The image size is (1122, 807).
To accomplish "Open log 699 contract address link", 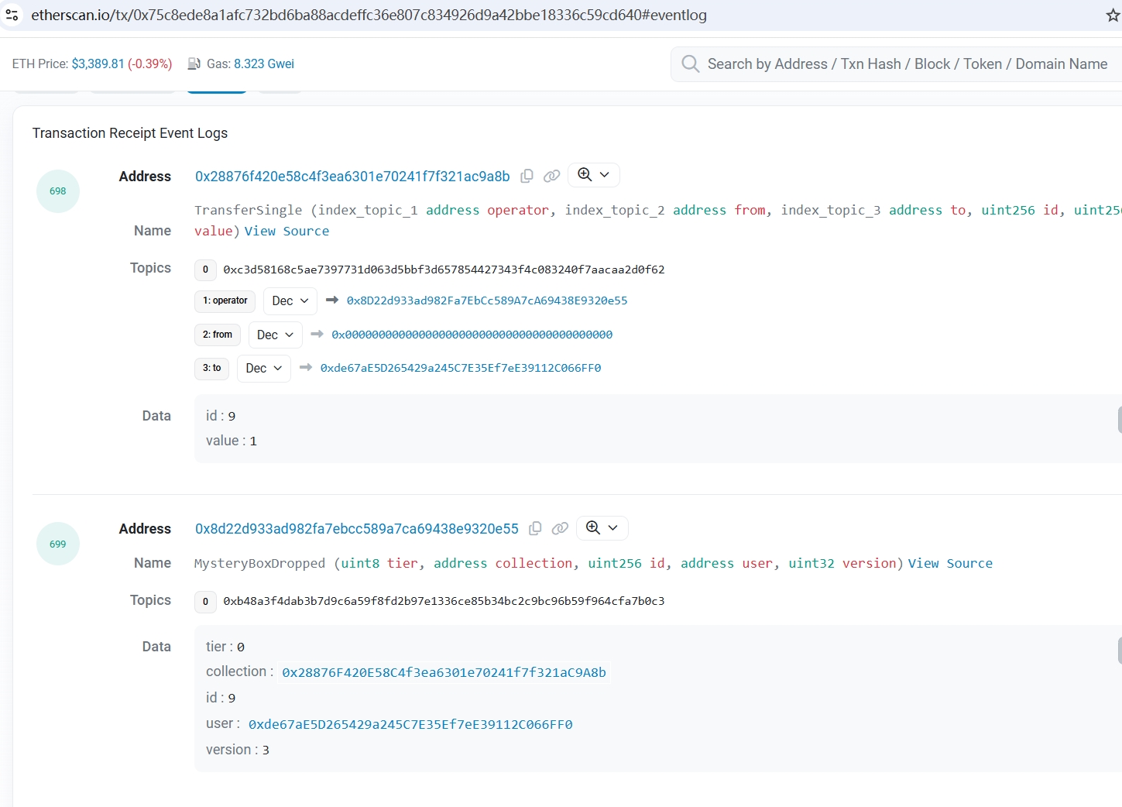I will (x=357, y=529).
